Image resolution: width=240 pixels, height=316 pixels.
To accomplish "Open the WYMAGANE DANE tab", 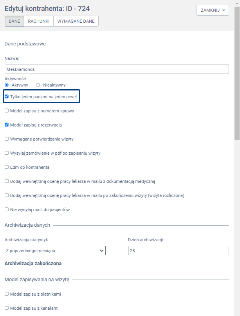I will point(76,21).
